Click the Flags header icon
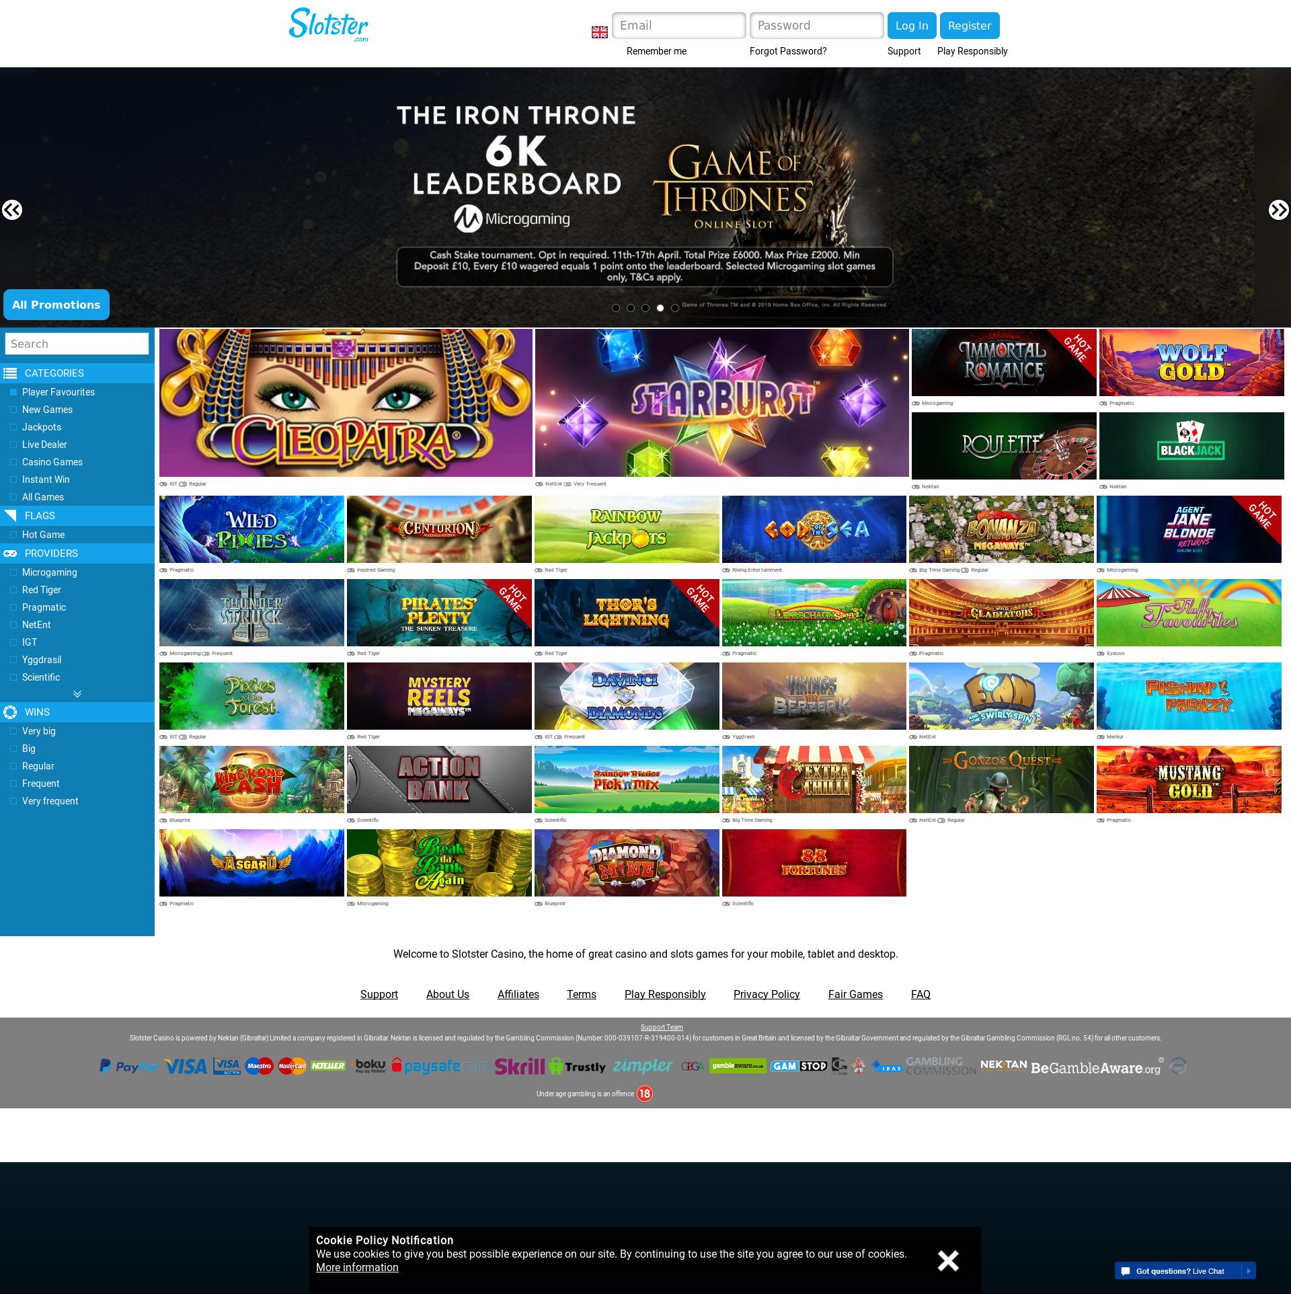This screenshot has width=1291, height=1294. pos(10,516)
